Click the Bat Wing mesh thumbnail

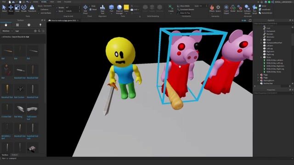pyautogui.click(x=20, y=109)
